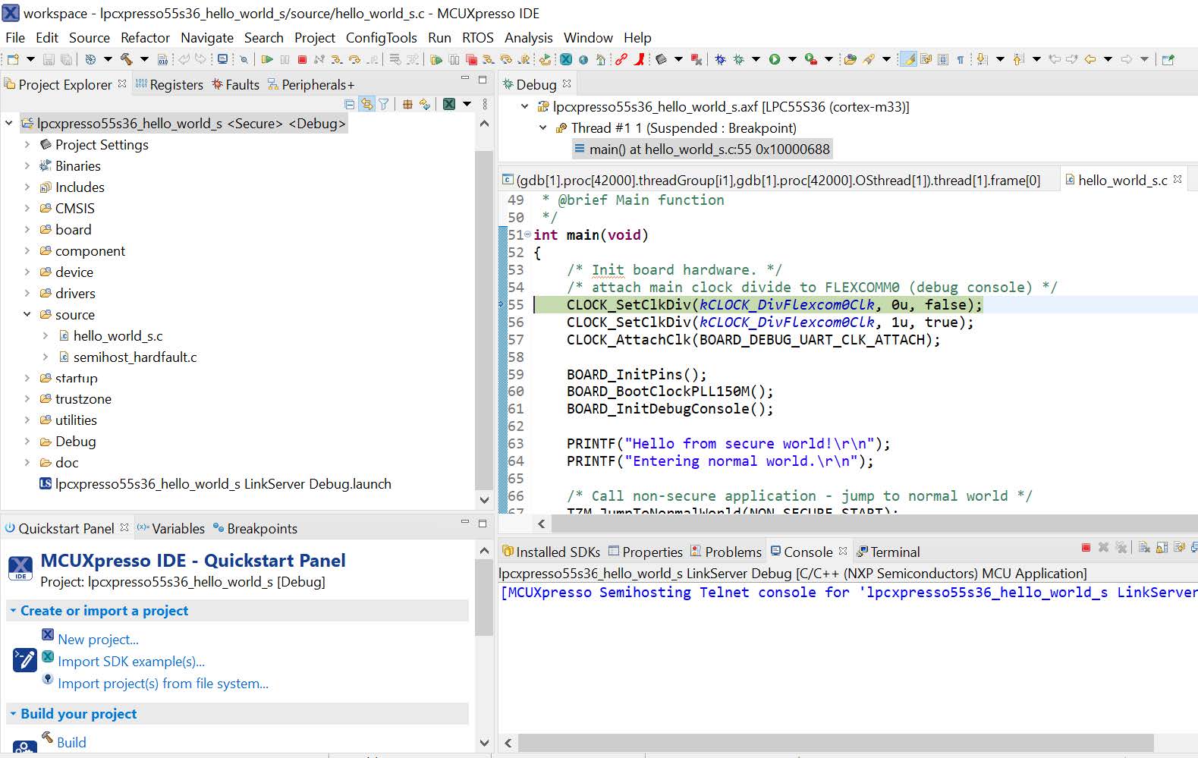
Task: Toggle Mark Occurrences highlighter in the toolbar
Action: click(907, 59)
